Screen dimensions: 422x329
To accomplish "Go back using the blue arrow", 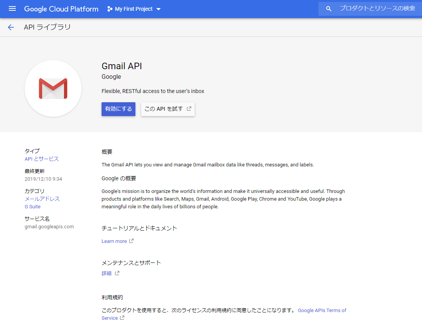I will (x=11, y=27).
